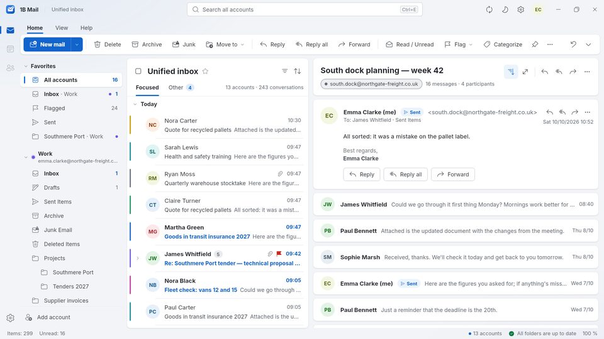Image resolution: width=604 pixels, height=339 pixels.
Task: Click Forward button below the message body
Action: (x=453, y=175)
